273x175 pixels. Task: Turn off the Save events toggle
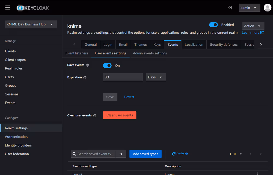[107, 65]
